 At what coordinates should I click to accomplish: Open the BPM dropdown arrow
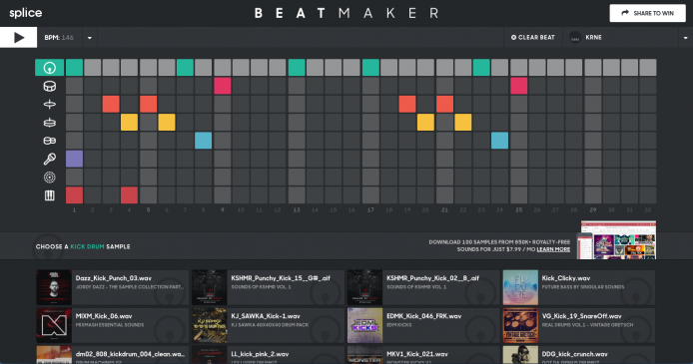(x=89, y=38)
